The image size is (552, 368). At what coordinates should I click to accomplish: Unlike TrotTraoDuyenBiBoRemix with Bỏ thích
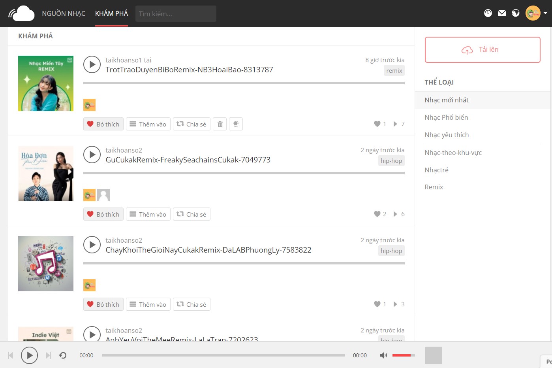click(103, 124)
